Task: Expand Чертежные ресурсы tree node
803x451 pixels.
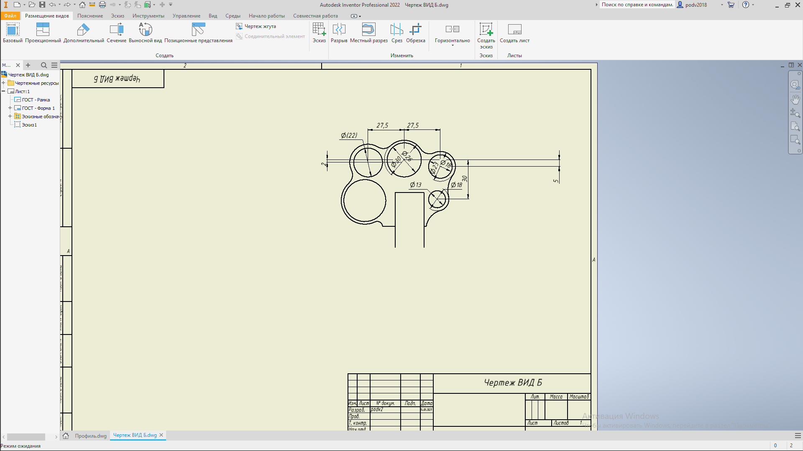Action: [3, 83]
